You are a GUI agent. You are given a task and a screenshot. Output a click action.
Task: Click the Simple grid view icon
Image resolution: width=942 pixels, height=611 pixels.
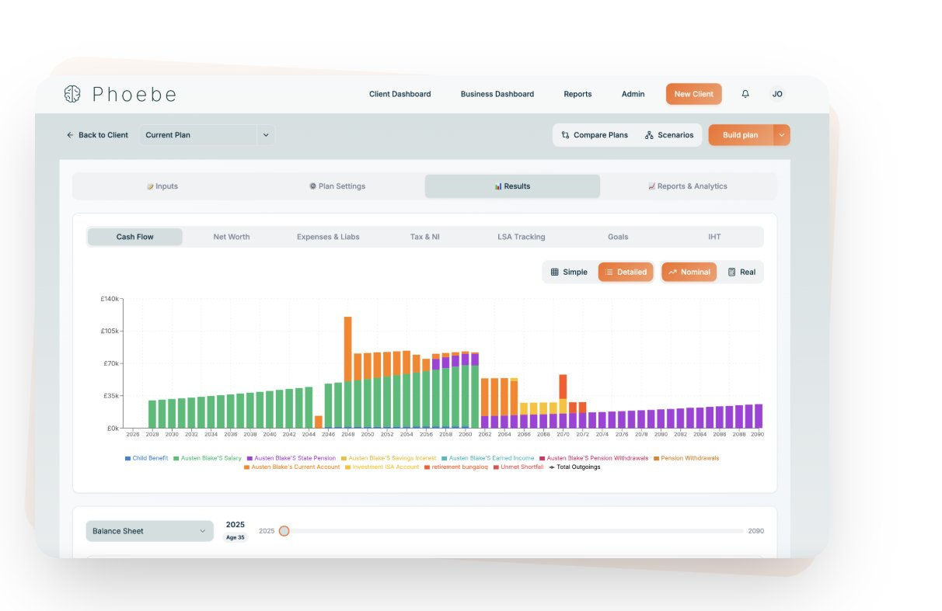[x=556, y=272]
